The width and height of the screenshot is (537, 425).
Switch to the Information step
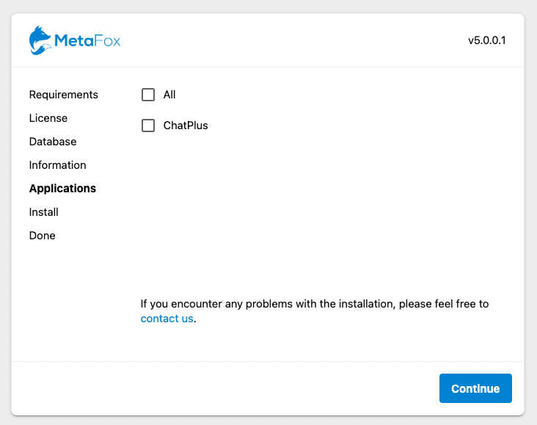(57, 165)
